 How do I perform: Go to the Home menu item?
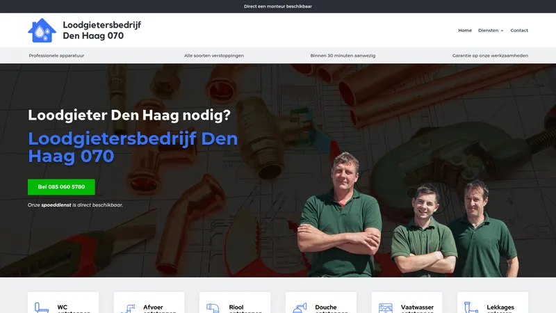pos(465,31)
